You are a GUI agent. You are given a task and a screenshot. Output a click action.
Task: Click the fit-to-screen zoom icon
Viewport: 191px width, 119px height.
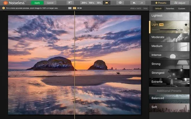click(107, 3)
